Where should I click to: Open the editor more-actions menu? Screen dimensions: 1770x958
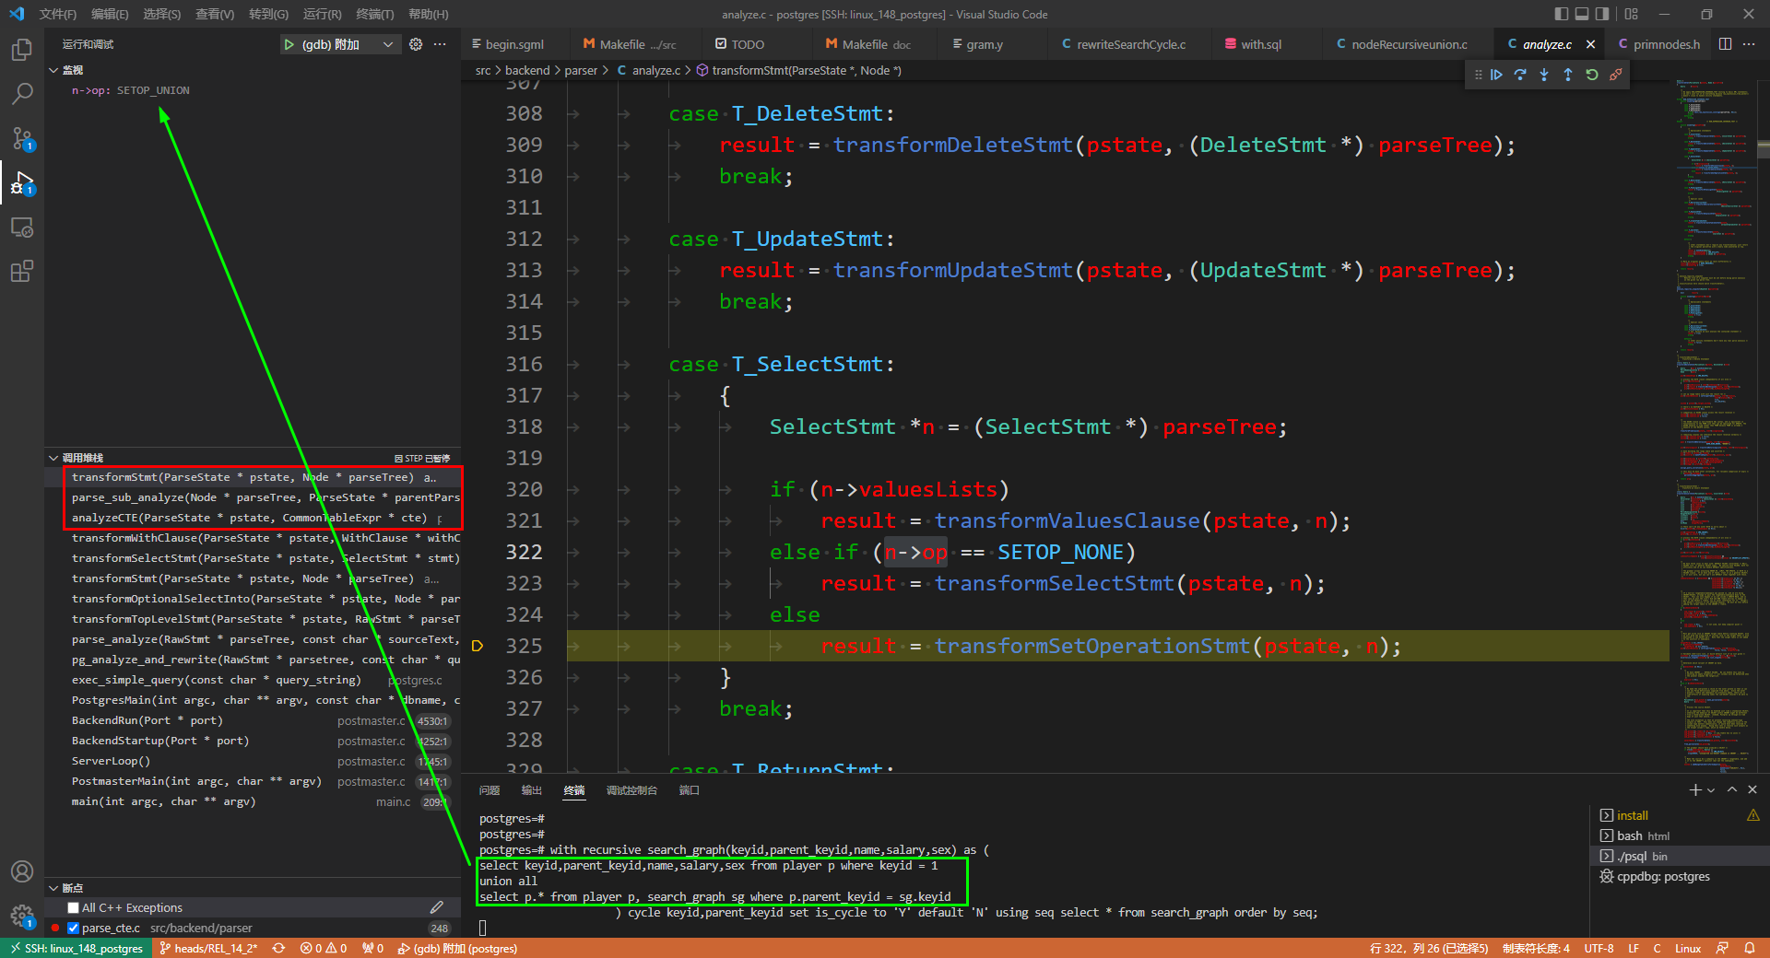click(1749, 44)
